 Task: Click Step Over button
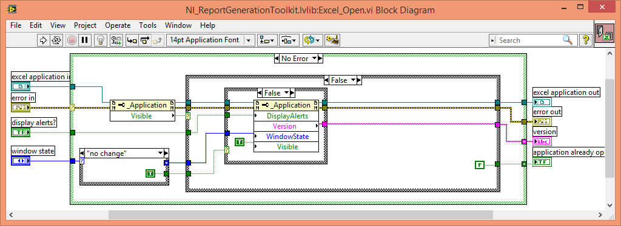(145, 40)
